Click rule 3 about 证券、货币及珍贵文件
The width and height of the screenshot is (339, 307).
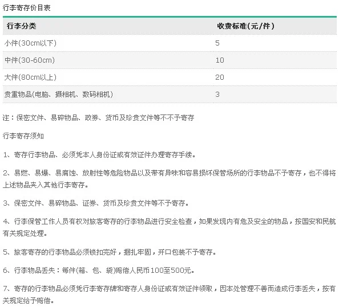[96, 203]
